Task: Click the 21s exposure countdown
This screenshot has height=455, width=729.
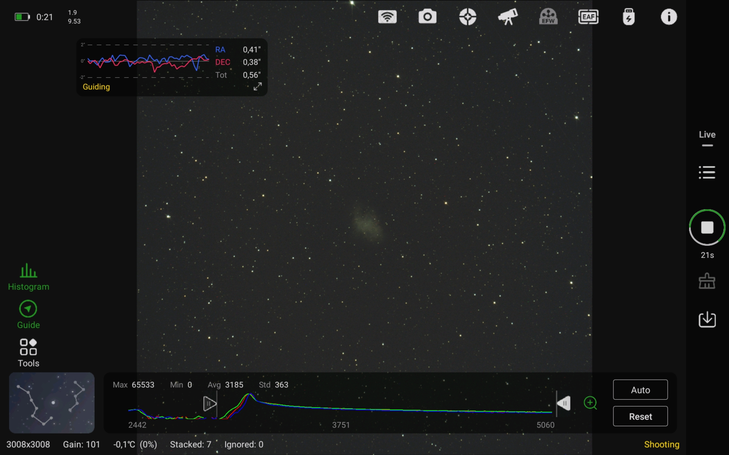Action: pos(707,255)
